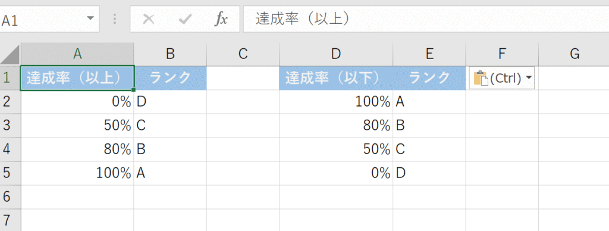Click the Cancel X icon in formula bar
609x231 pixels.
click(149, 19)
